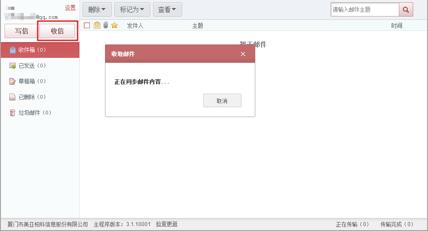The height and width of the screenshot is (231, 428).
Task: Click the Sent folder icon
Action: (13, 66)
